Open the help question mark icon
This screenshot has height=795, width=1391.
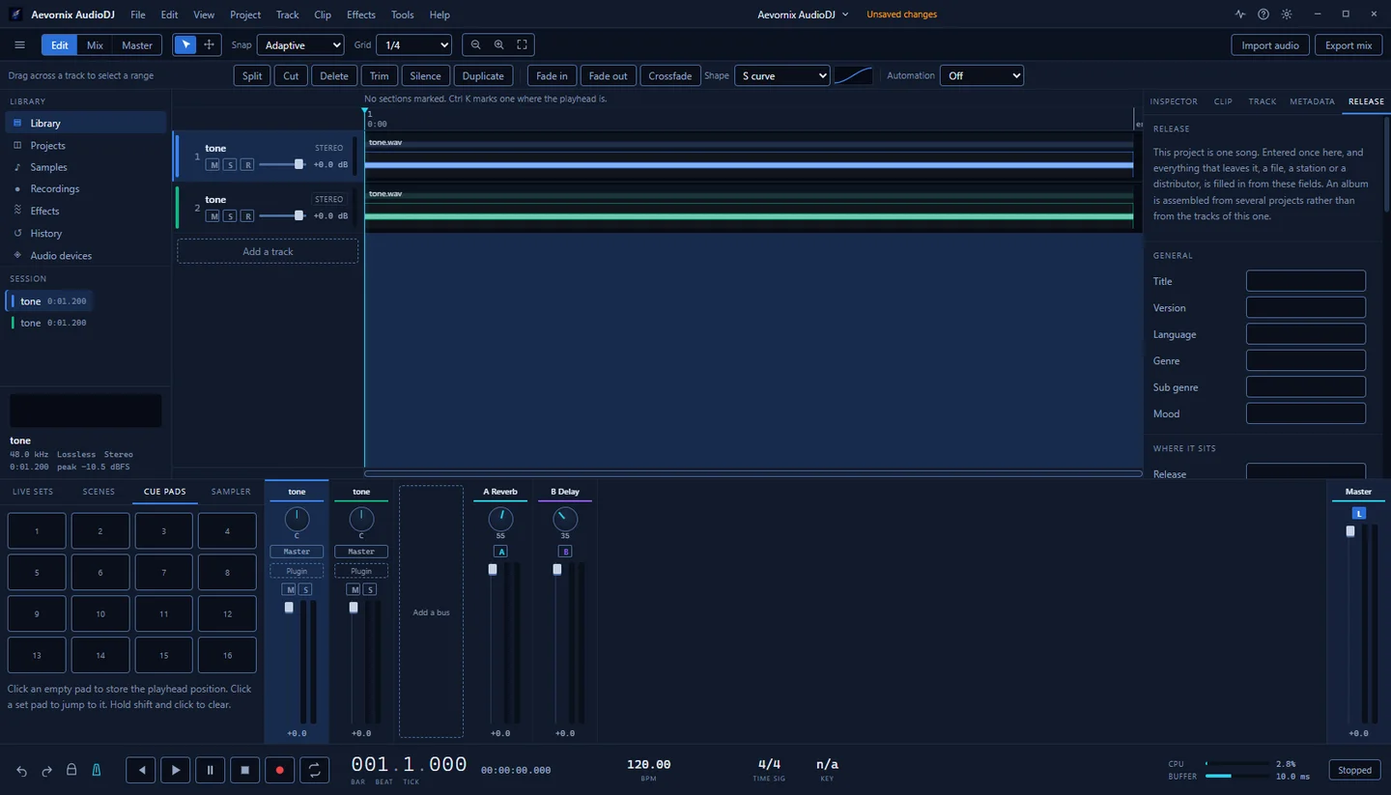point(1263,14)
